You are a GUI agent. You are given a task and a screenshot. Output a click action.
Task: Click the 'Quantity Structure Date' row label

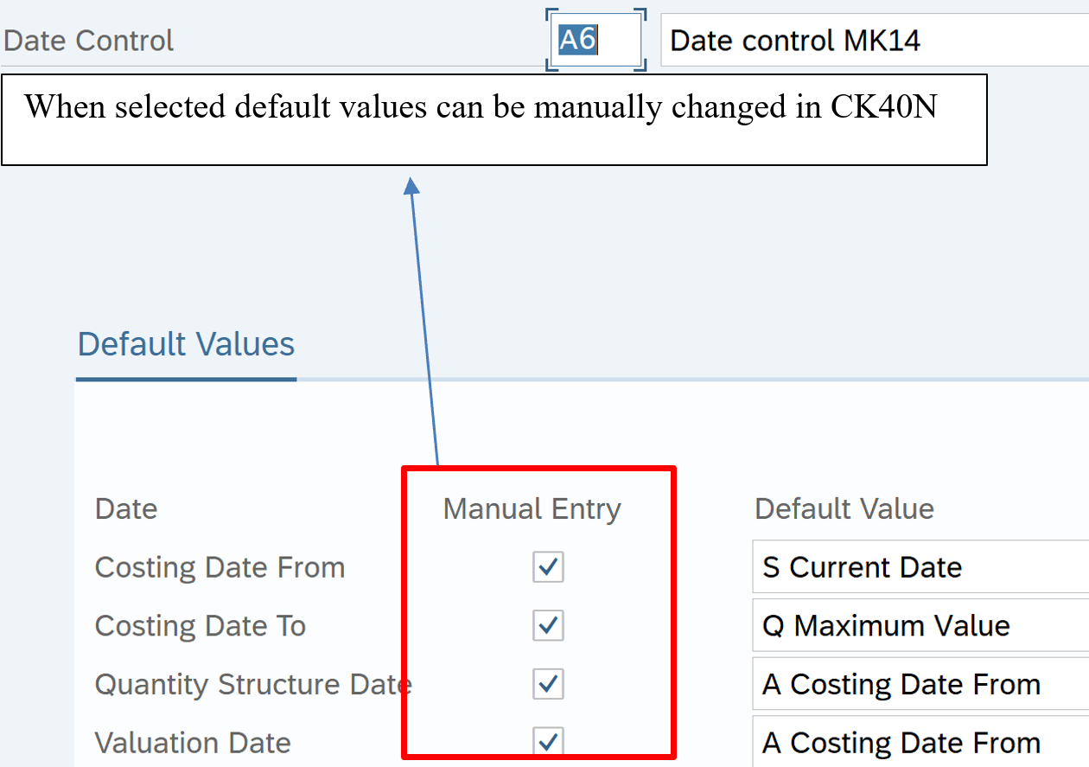point(252,684)
